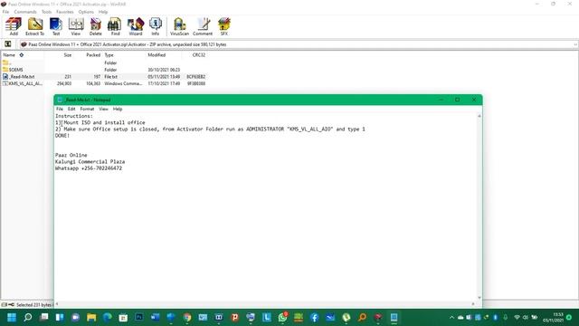
Task: Click the 'Paaz Online' line in Notepad
Action: pos(71,155)
